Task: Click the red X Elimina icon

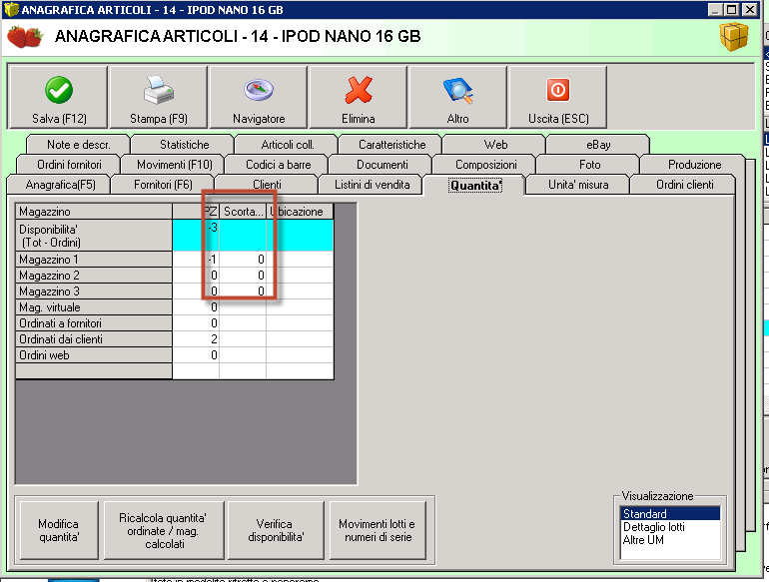Action: [359, 90]
